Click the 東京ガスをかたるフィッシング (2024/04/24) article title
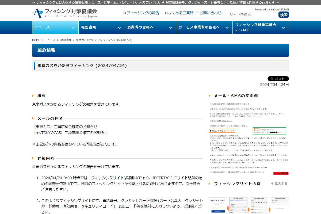 82,66
